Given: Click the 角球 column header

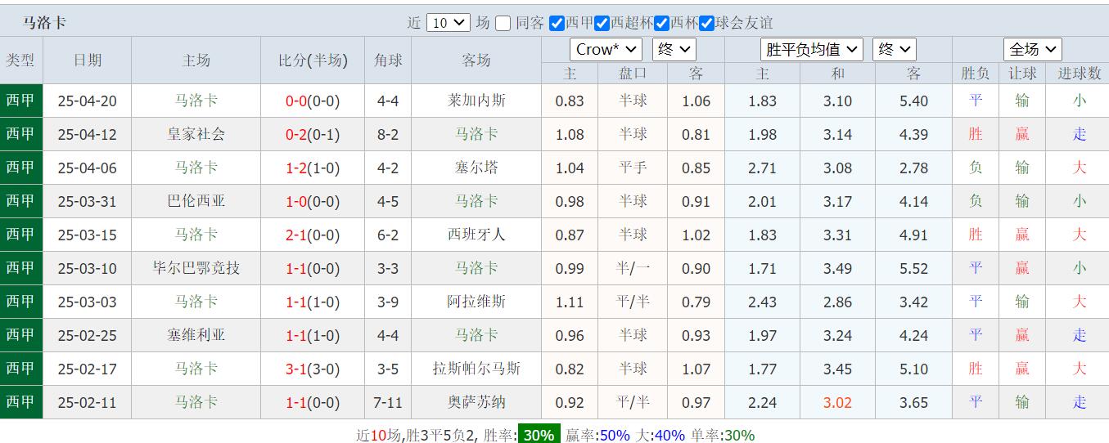Looking at the screenshot, I should point(388,60).
